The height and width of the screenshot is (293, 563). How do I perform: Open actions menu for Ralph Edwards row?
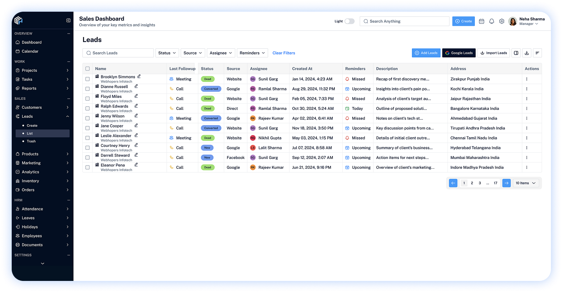point(527,109)
